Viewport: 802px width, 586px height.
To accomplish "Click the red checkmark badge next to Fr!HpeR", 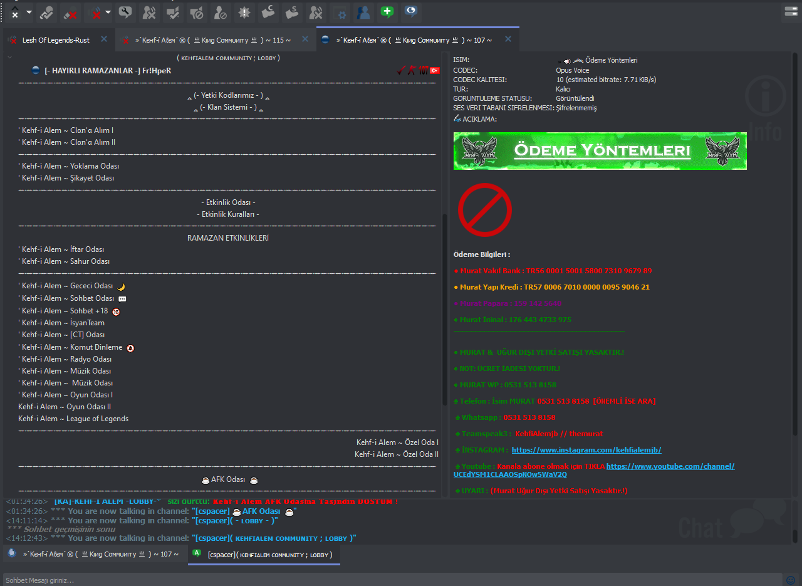I will (402, 71).
